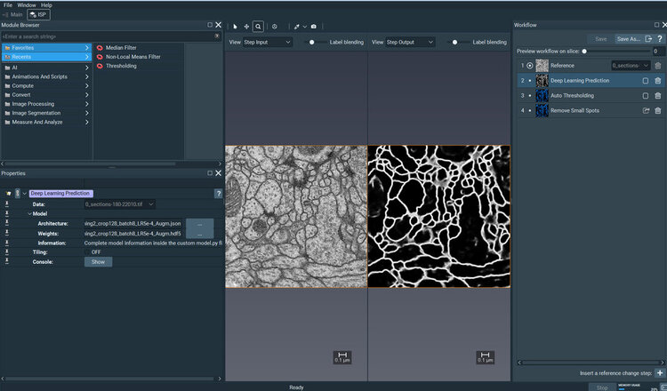Click the Thresholding module in Recents
667x391 pixels.
pyautogui.click(x=121, y=66)
